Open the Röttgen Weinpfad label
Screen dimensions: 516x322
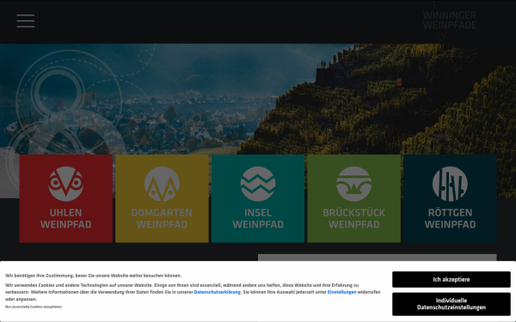pyautogui.click(x=450, y=218)
